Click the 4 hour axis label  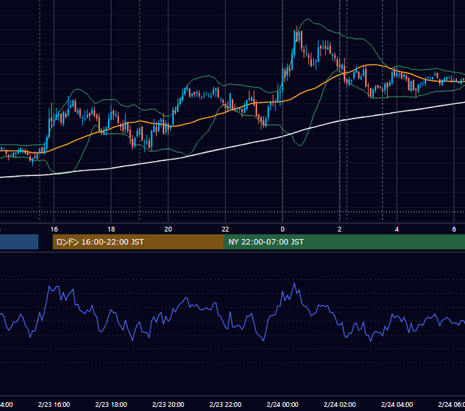pos(397,229)
